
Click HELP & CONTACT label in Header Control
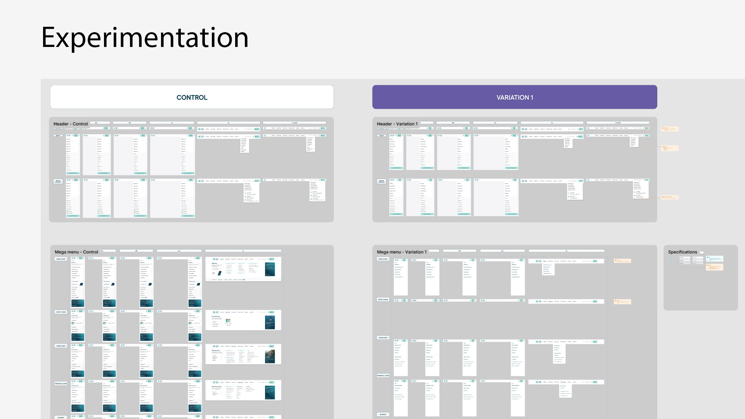click(x=58, y=181)
